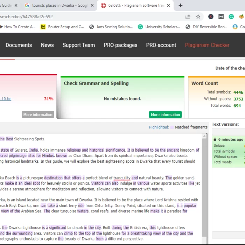
Task: Click green More information under Grammar check
Action: [x=165, y=115]
